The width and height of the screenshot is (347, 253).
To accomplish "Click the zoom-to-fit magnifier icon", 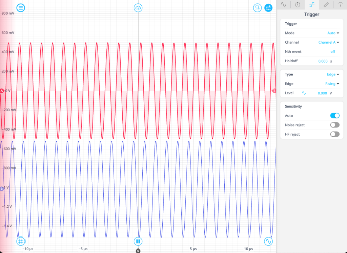I will 258,8.
